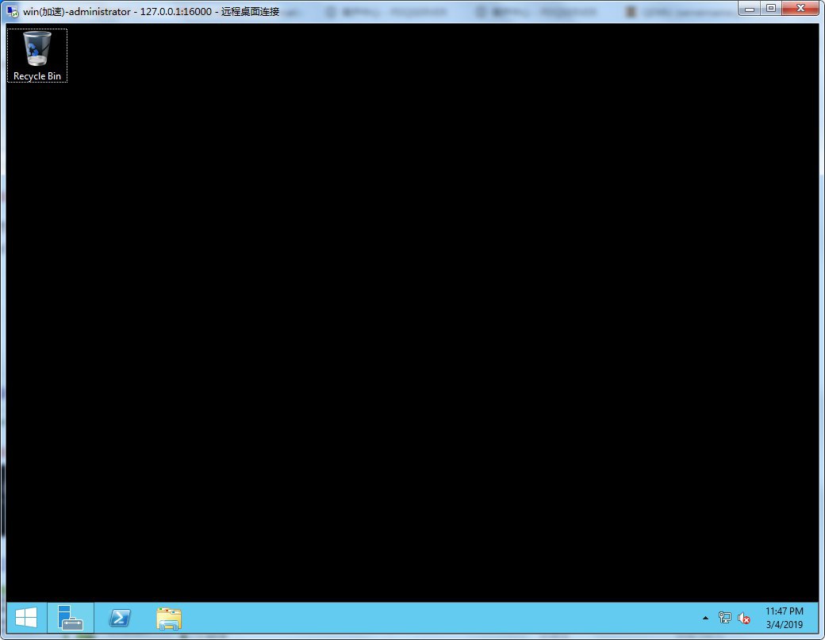Click the Remote Desktop title bar icon
The image size is (825, 640).
click(13, 11)
